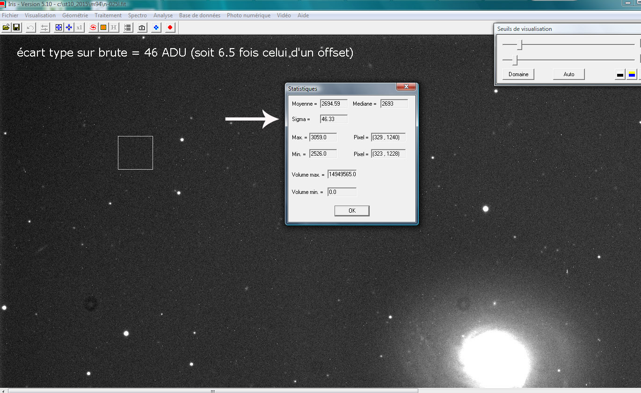Open the Traitement menu
The width and height of the screenshot is (641, 393).
[x=108, y=15]
